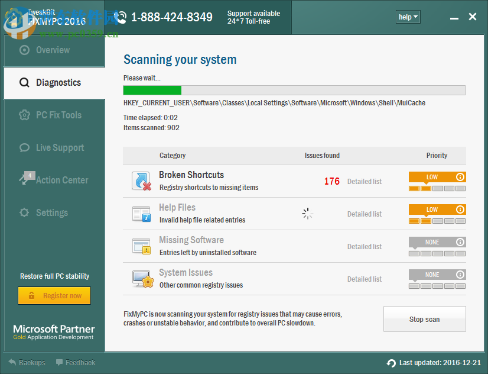This screenshot has height=374, width=488.
Task: Click the Diagnostics magnifier icon
Action: coord(24,83)
